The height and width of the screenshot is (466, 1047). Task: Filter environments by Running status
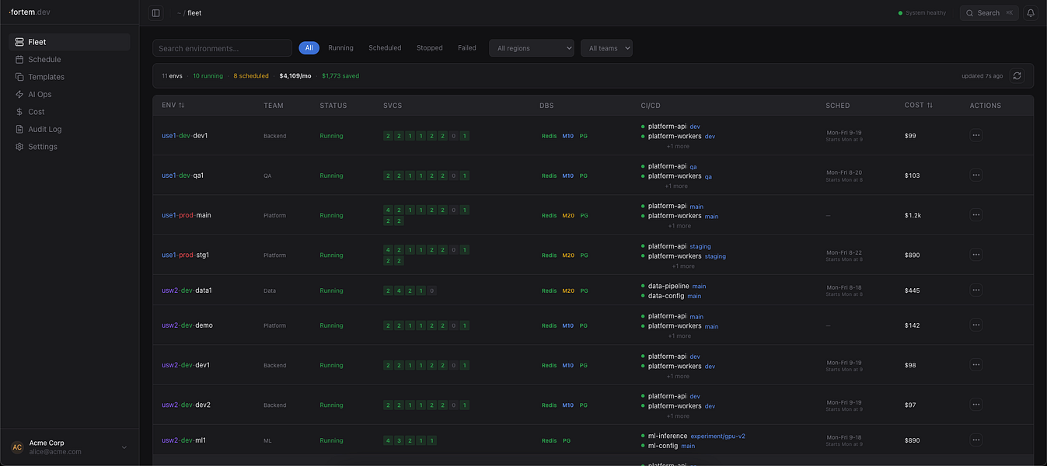340,48
